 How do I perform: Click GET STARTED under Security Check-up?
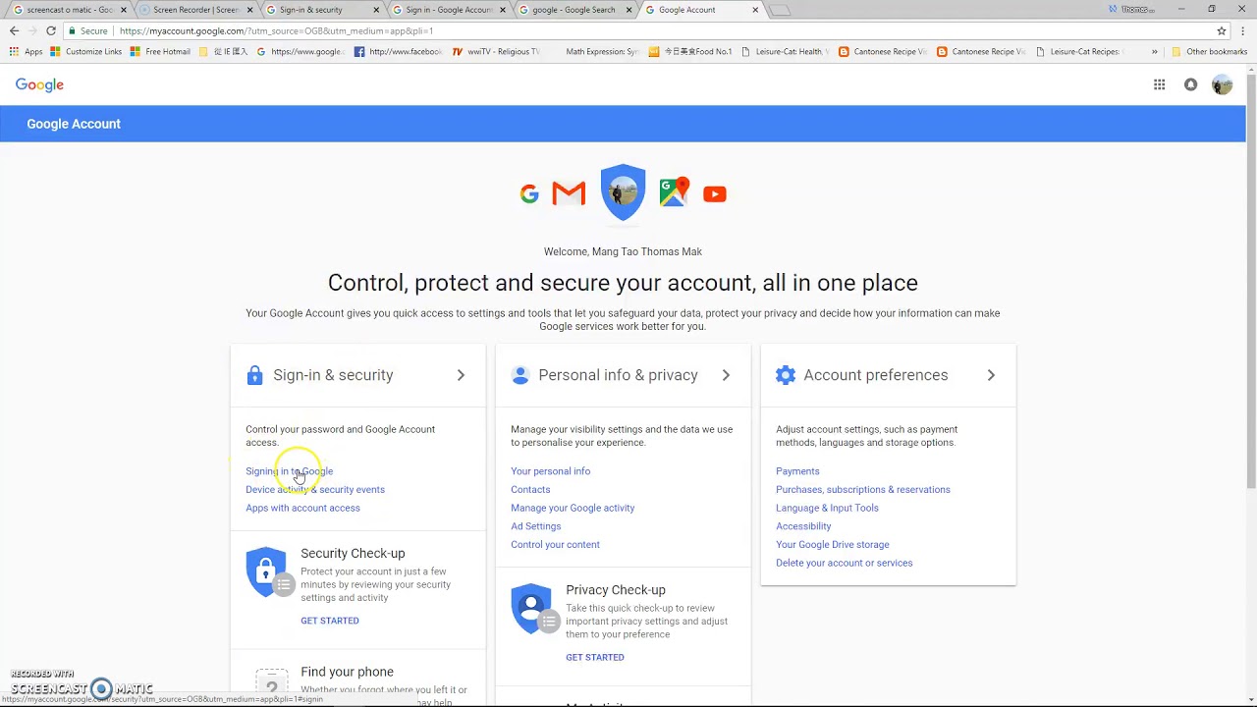(330, 621)
